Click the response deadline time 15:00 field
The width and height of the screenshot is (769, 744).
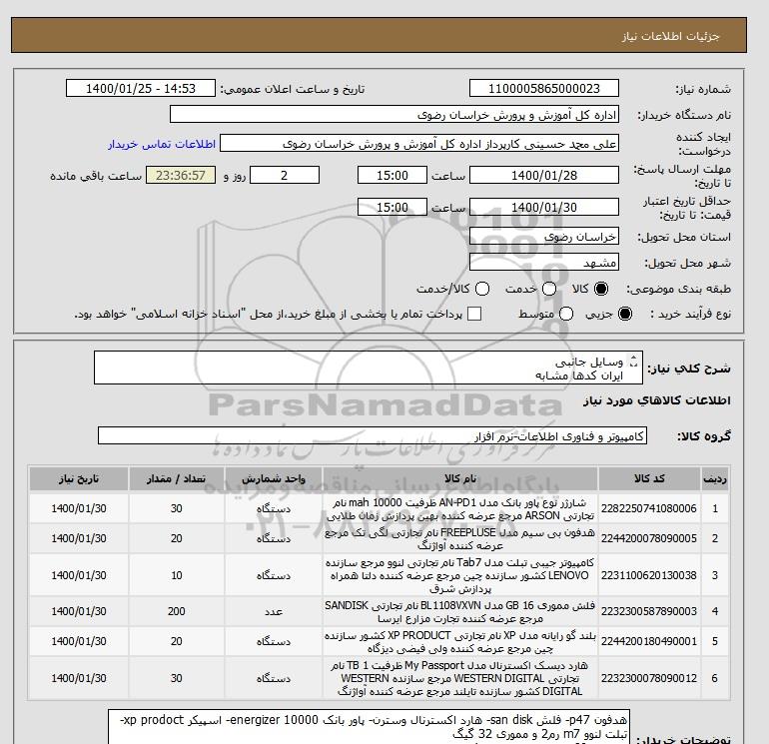391,175
